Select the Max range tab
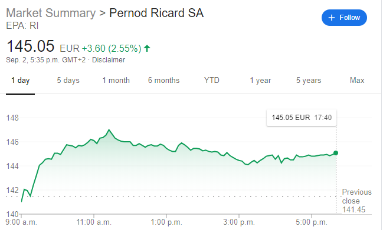 357,81
